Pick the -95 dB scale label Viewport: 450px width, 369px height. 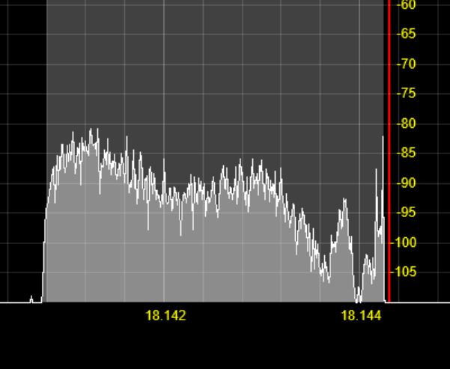(x=407, y=213)
